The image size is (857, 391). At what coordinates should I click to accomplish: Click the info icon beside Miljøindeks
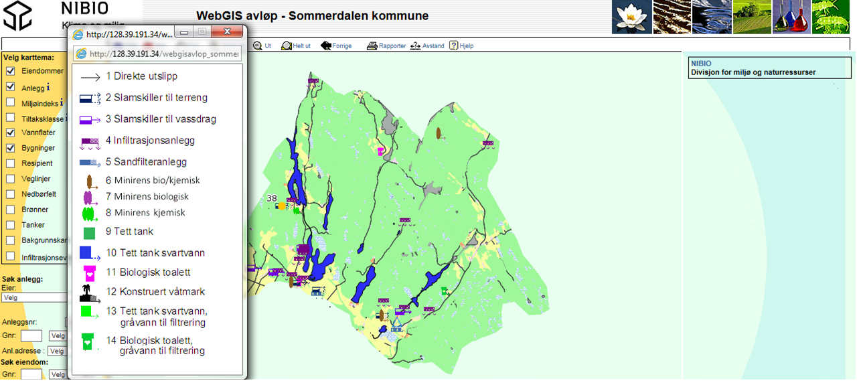(x=62, y=102)
